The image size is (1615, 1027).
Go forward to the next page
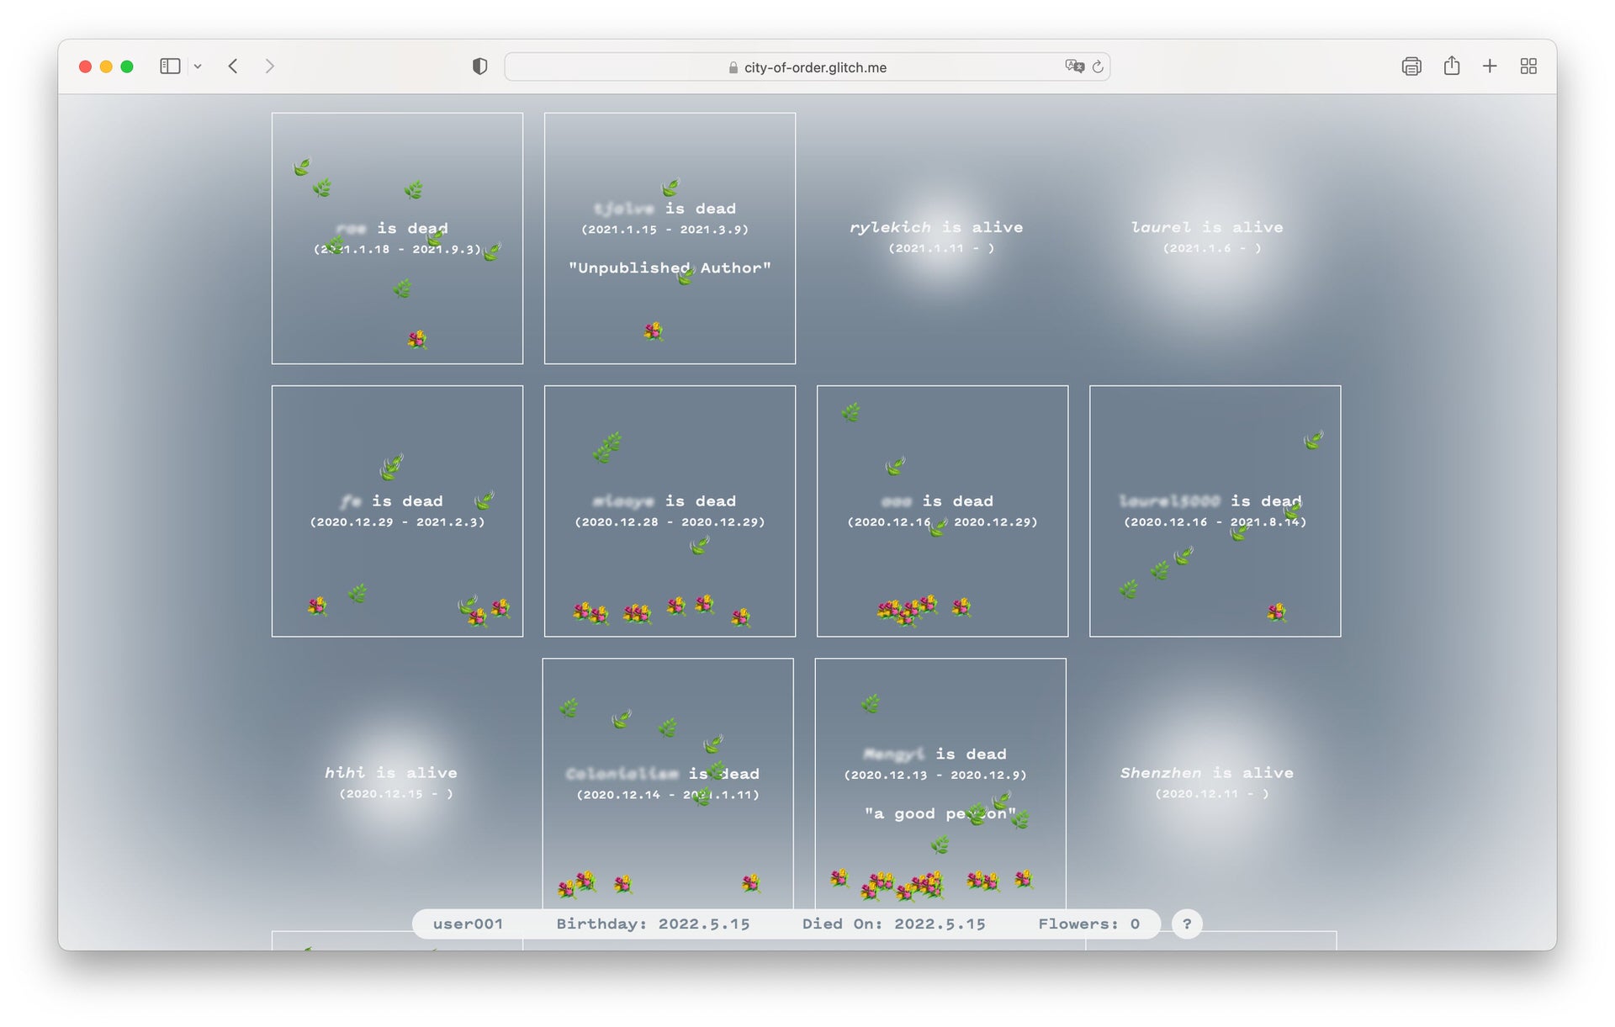coord(269,66)
